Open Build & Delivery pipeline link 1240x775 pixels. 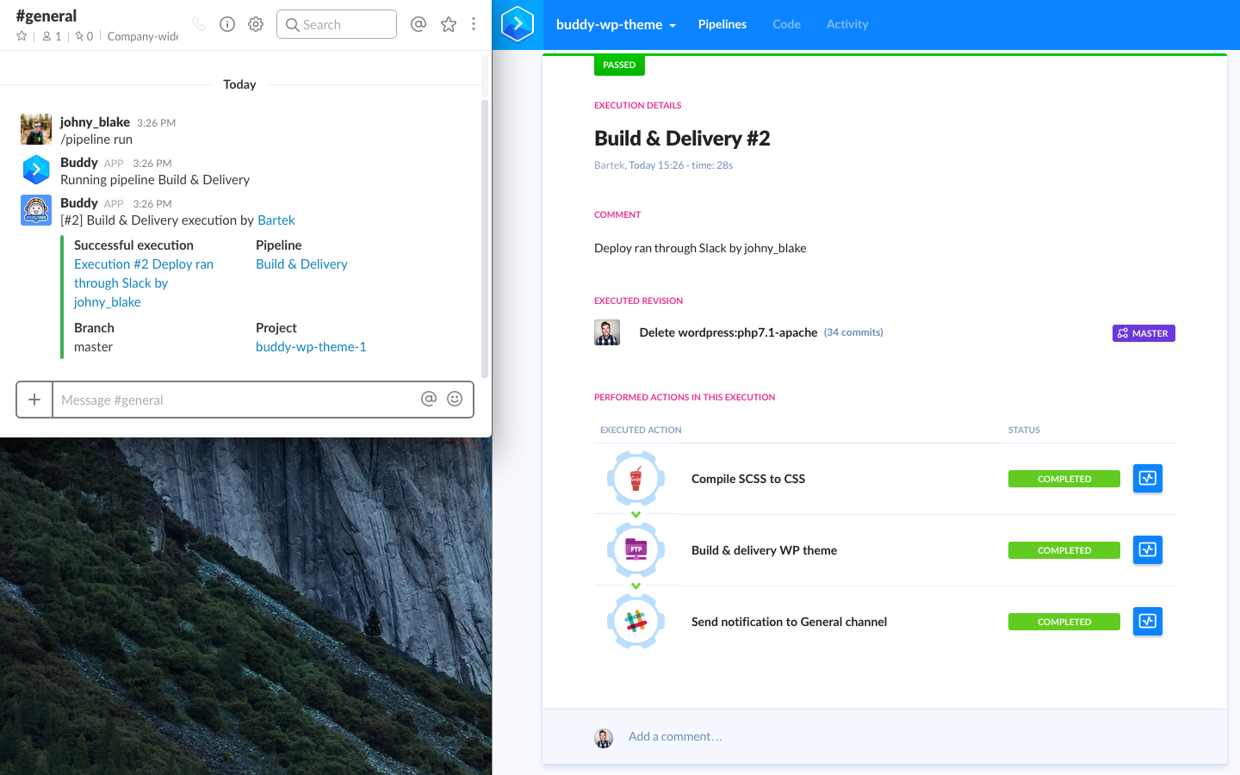(301, 263)
